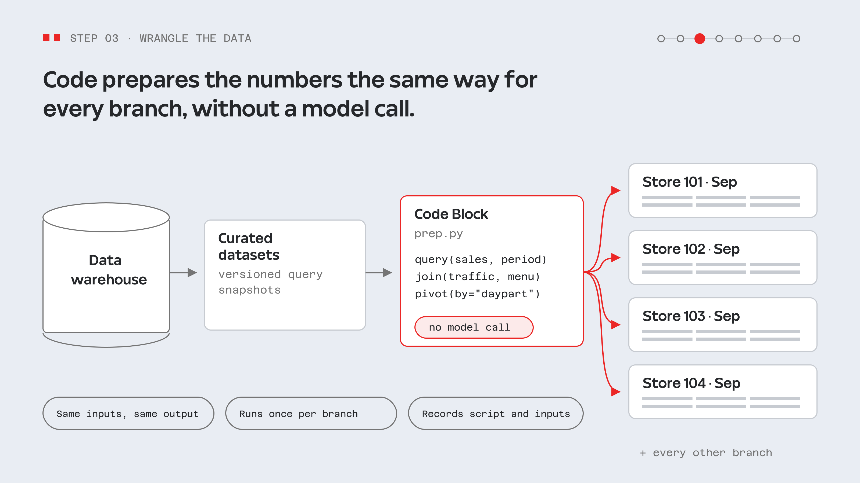This screenshot has height=483, width=860.
Task: Jump to the seventh progress step dot
Action: click(777, 39)
